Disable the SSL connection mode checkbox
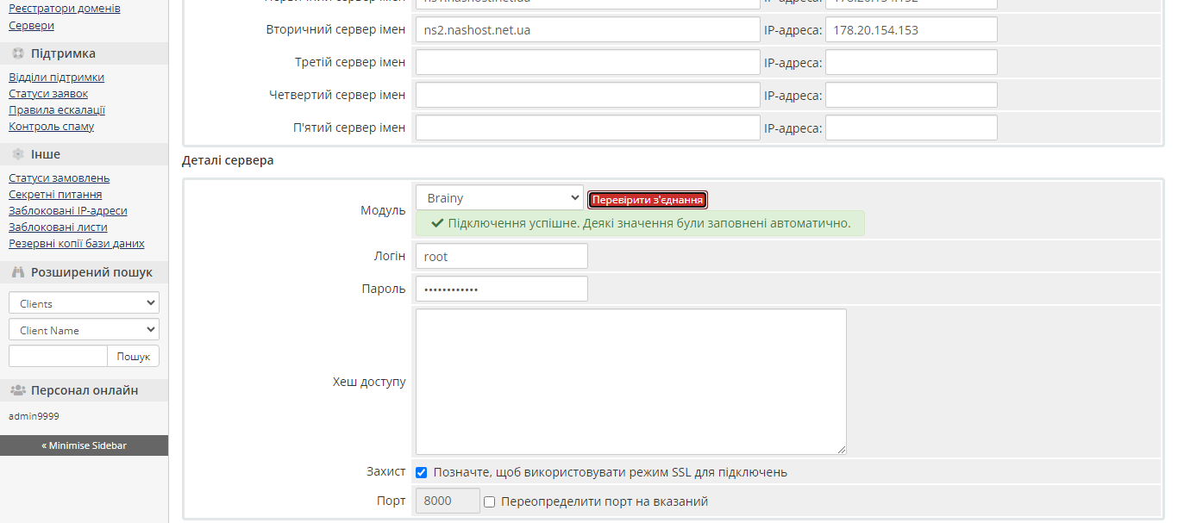The width and height of the screenshot is (1178, 523). [x=421, y=471]
